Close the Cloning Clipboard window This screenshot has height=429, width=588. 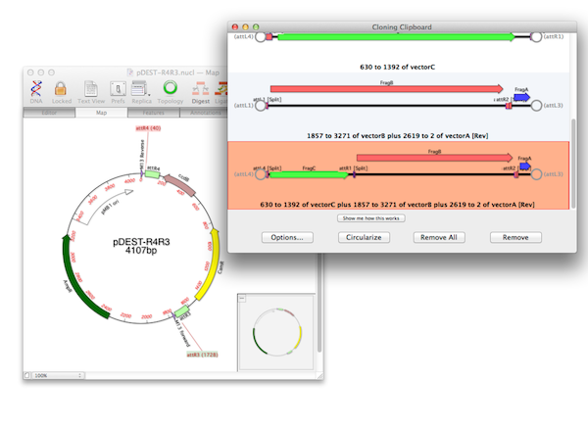click(x=235, y=27)
